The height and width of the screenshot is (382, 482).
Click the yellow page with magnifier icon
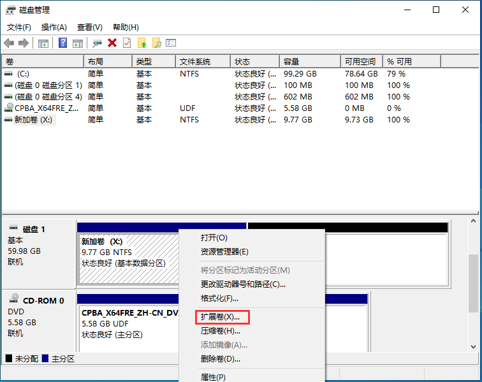coord(156,43)
